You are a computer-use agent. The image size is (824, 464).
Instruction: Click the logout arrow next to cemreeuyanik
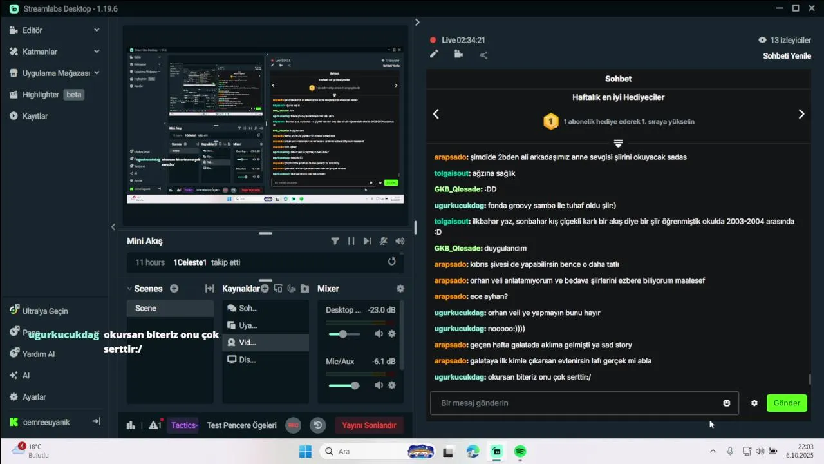[x=97, y=421]
